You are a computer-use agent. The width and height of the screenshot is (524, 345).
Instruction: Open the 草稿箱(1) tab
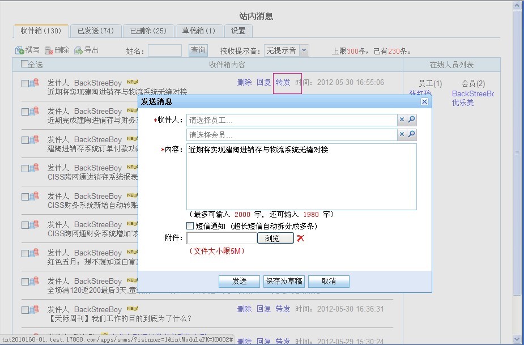point(198,31)
